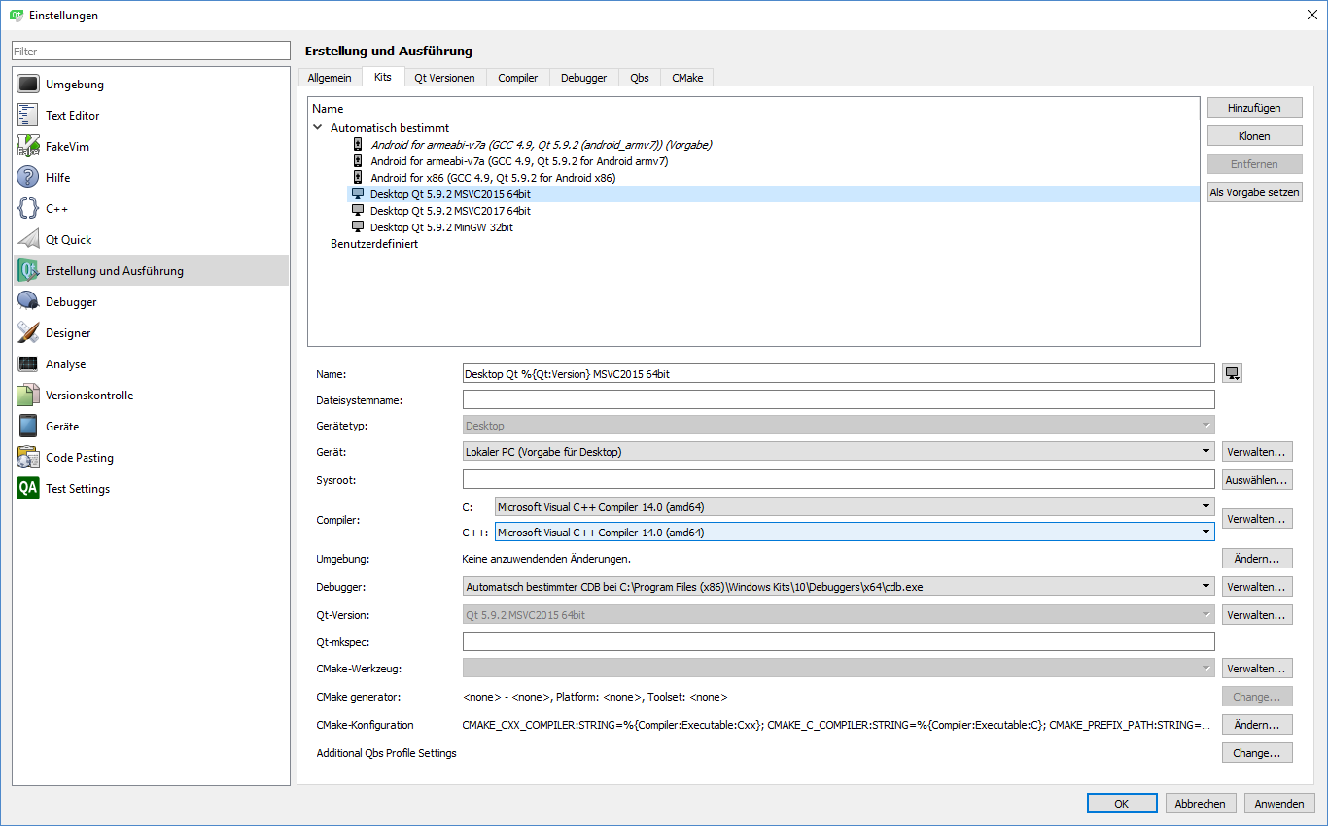Click the Dateisystemname input field

tap(839, 399)
